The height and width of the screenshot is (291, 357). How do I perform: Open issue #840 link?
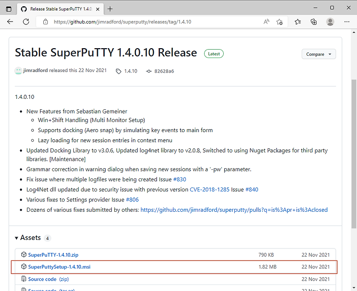pyautogui.click(x=252, y=189)
